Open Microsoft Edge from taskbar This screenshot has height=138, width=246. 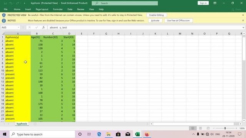point(99,134)
